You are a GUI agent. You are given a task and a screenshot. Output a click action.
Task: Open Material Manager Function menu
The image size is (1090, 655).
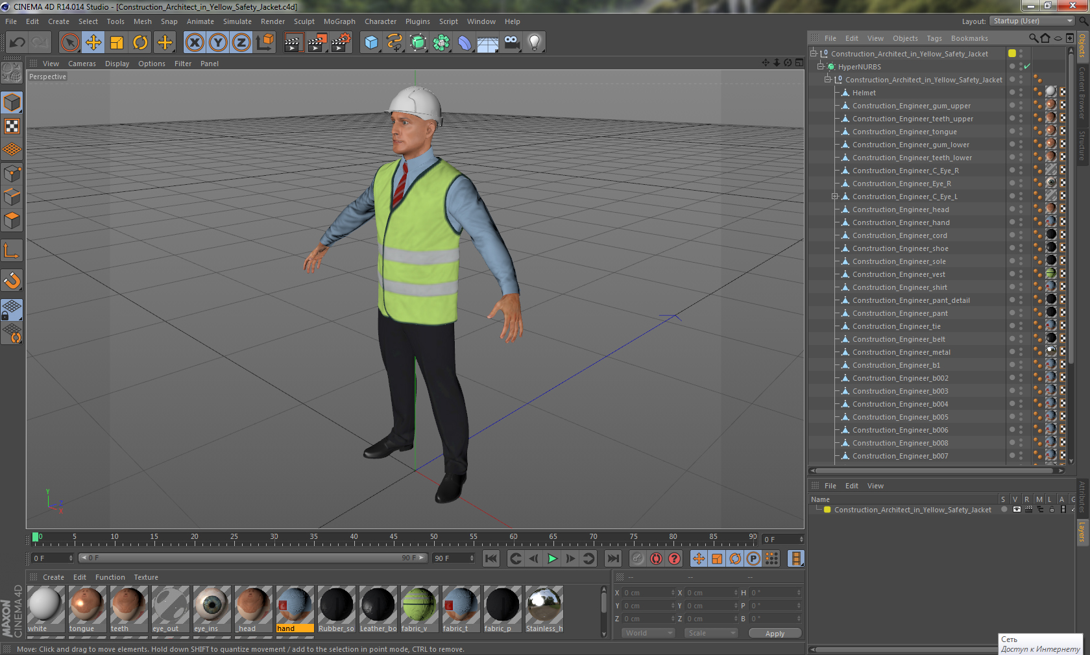110,577
